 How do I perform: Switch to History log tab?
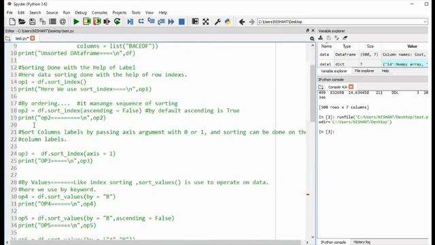click(x=362, y=242)
